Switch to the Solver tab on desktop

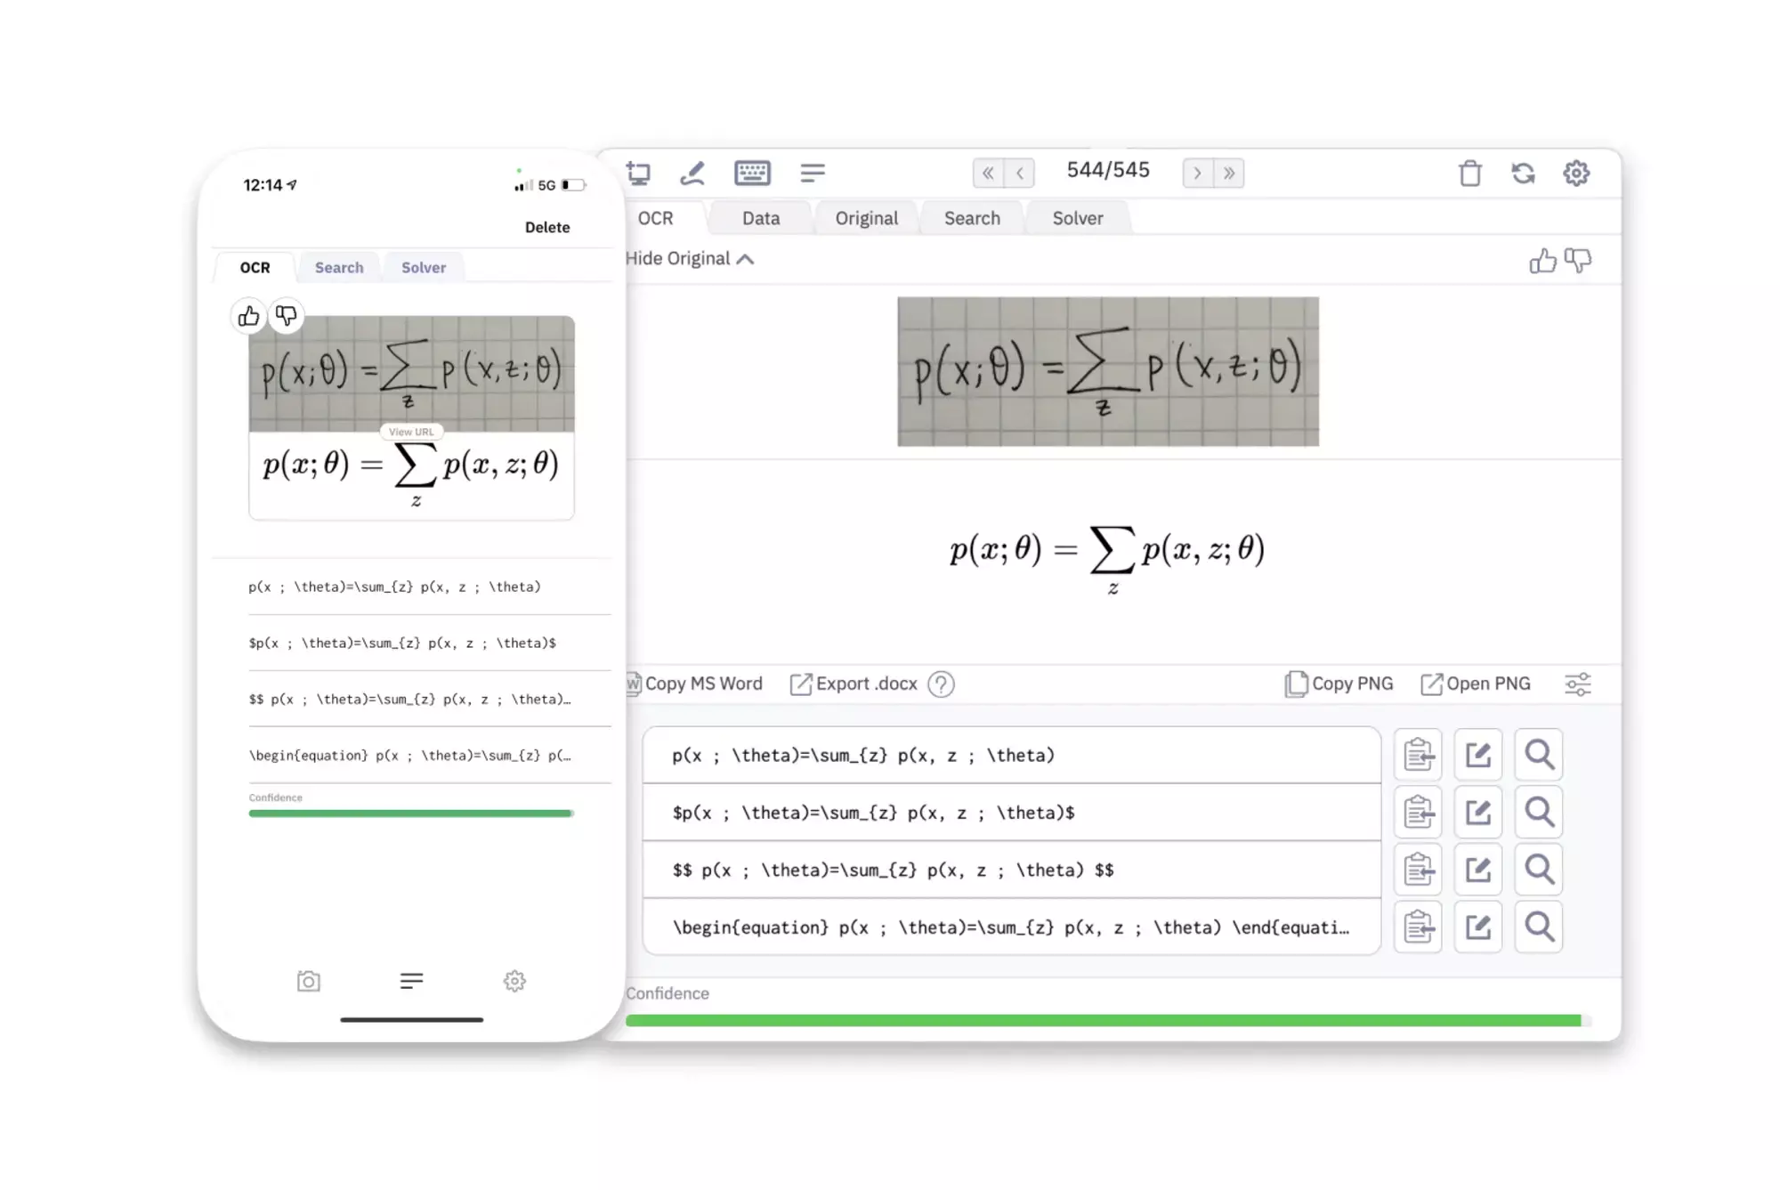pos(1078,216)
